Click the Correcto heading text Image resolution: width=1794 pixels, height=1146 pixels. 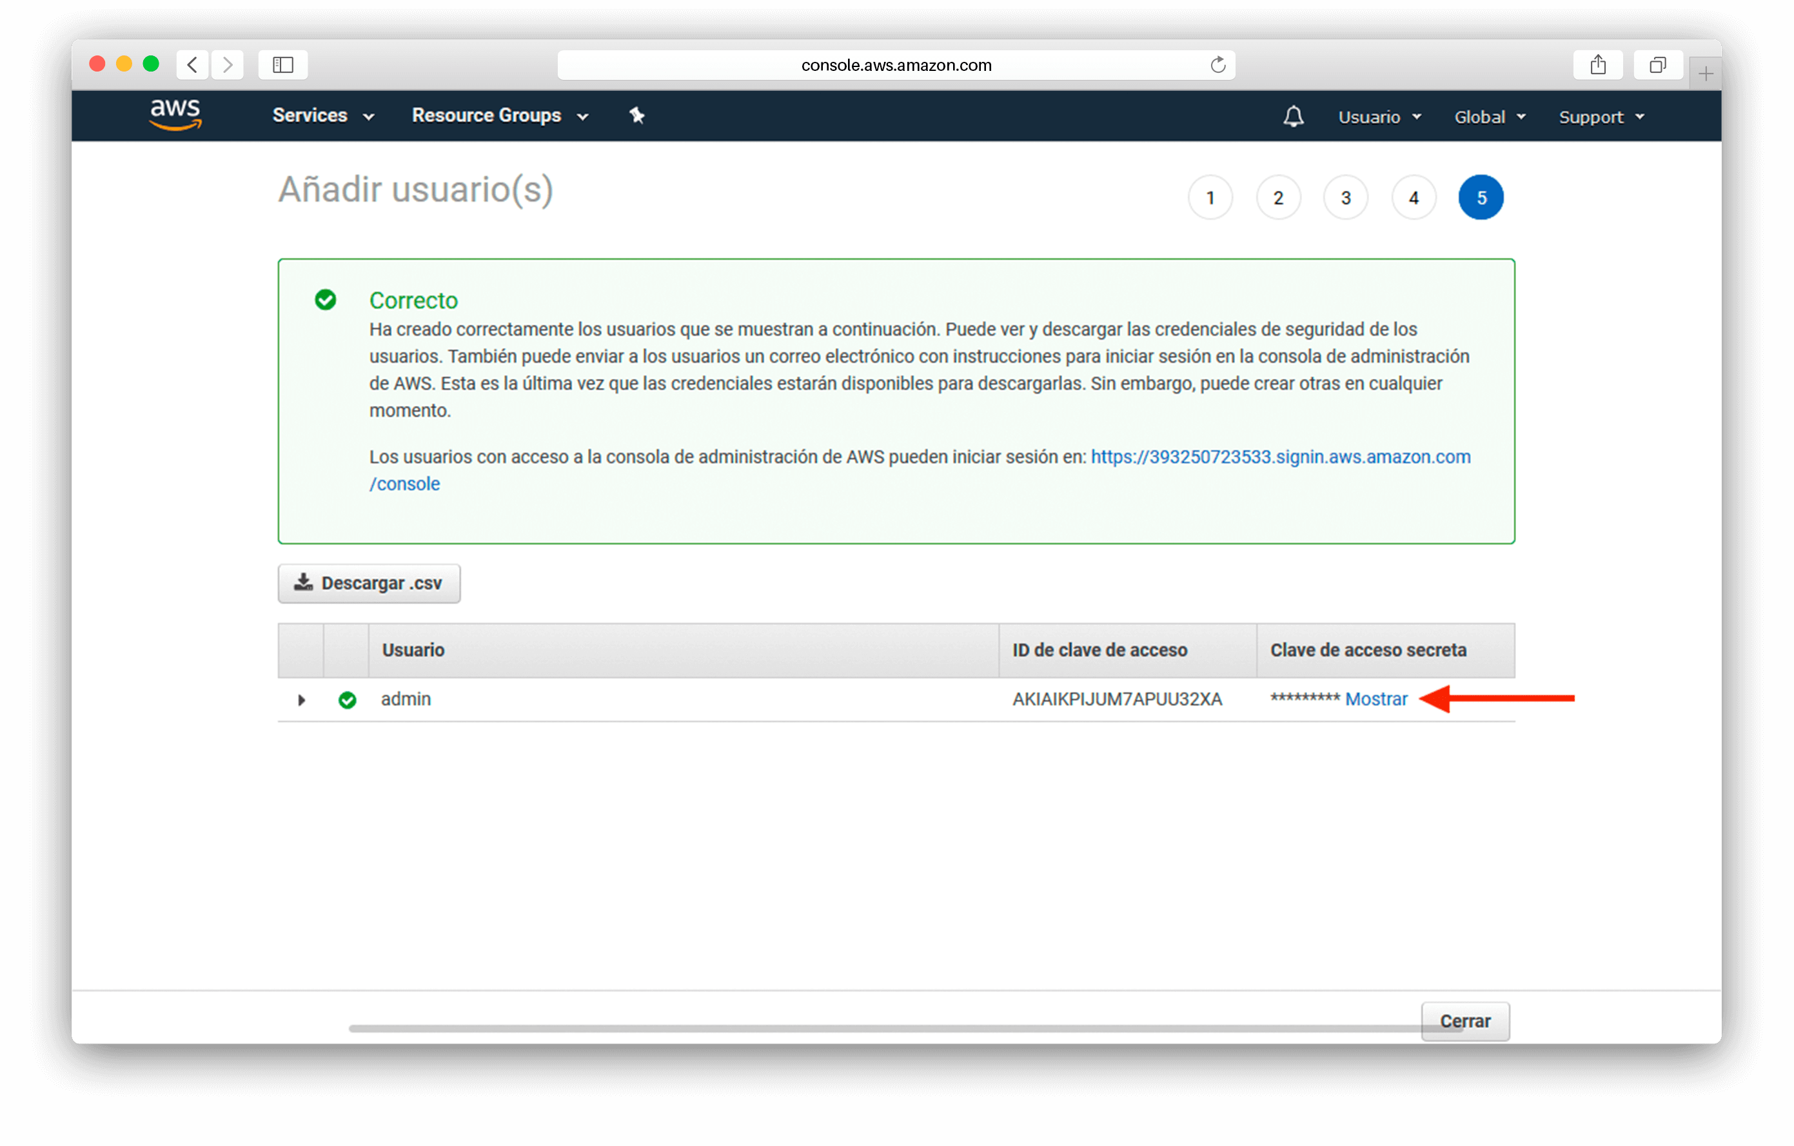click(x=413, y=300)
